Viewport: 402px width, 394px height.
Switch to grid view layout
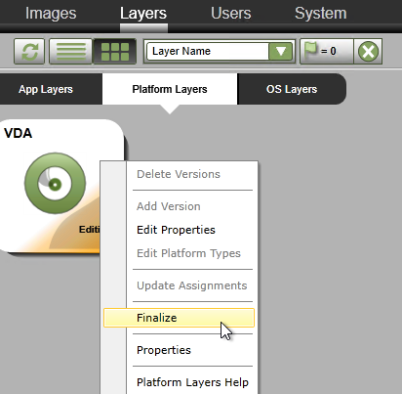tap(115, 52)
